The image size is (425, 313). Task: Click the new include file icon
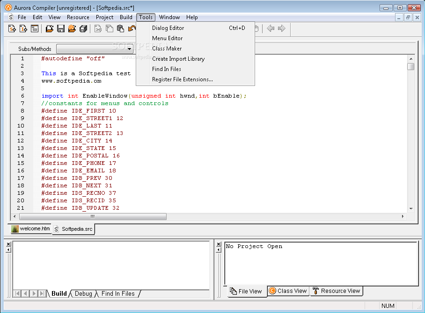point(23,28)
